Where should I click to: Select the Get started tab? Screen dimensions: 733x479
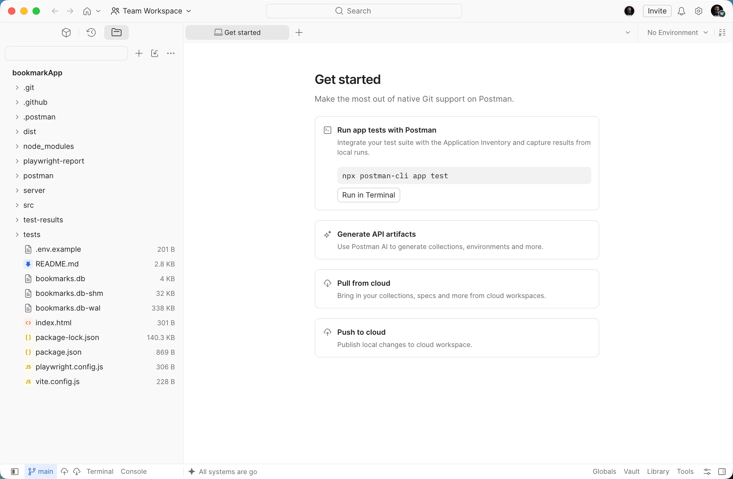click(x=237, y=32)
